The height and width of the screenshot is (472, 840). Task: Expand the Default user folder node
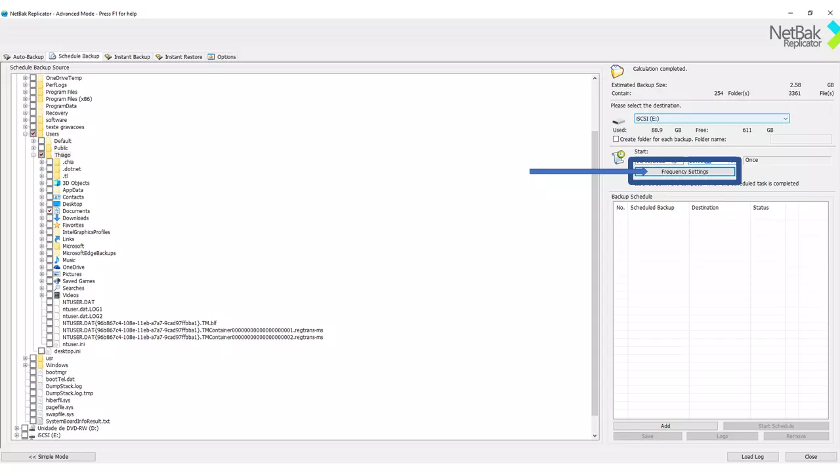(x=33, y=141)
